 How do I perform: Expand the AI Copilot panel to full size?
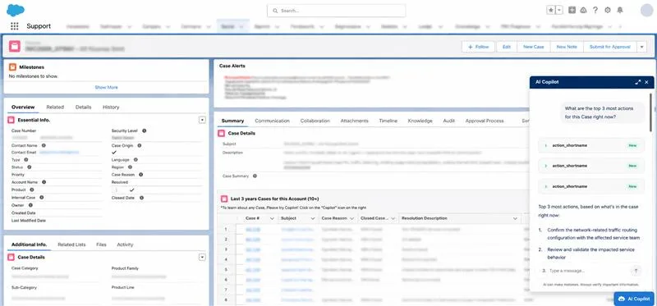[x=638, y=82]
